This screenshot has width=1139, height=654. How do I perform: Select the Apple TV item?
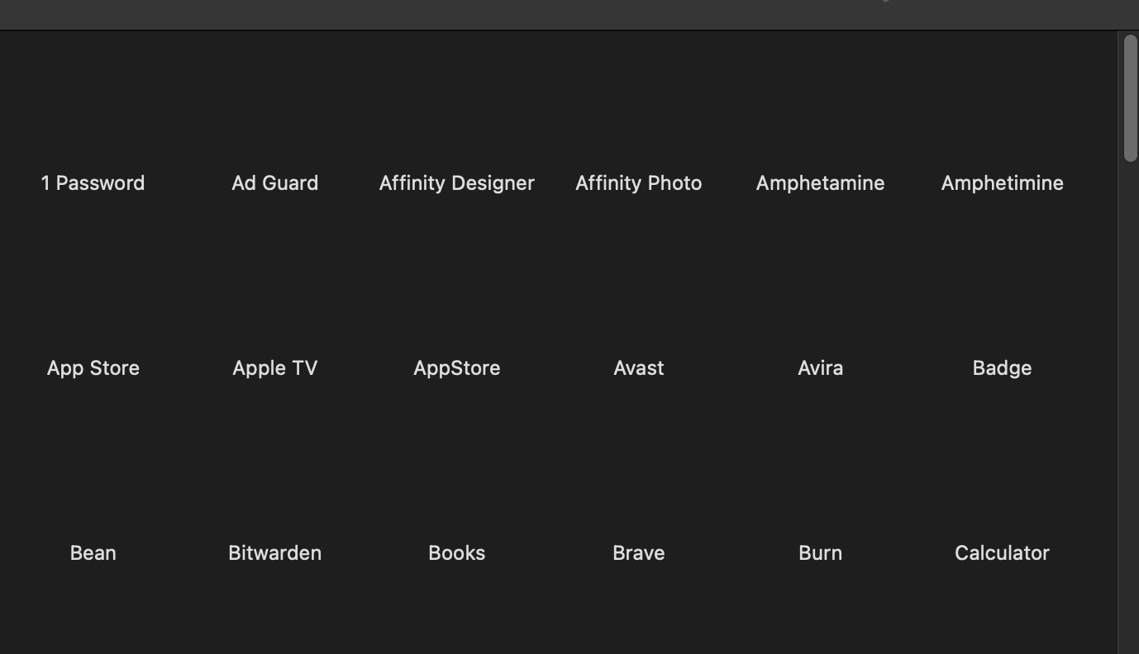tap(274, 367)
